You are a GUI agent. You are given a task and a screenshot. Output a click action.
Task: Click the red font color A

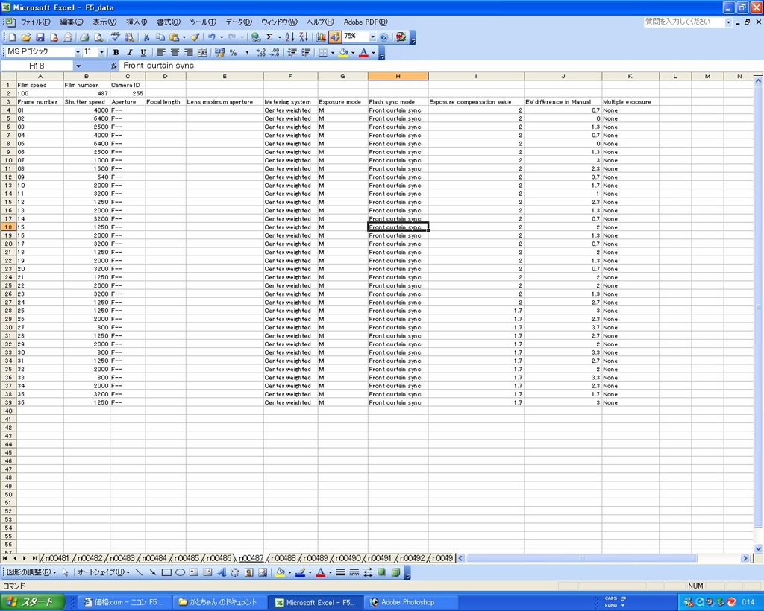[363, 53]
